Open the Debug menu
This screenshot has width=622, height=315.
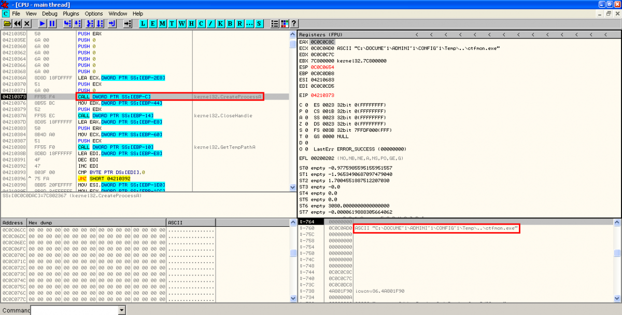[x=50, y=13]
